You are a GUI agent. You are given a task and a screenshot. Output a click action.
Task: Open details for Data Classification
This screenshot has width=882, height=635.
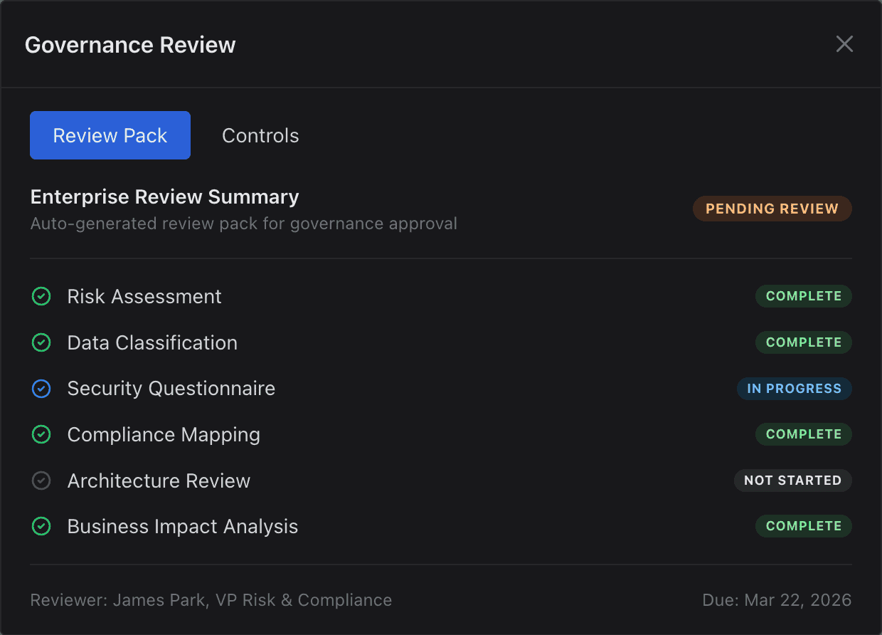coord(152,342)
